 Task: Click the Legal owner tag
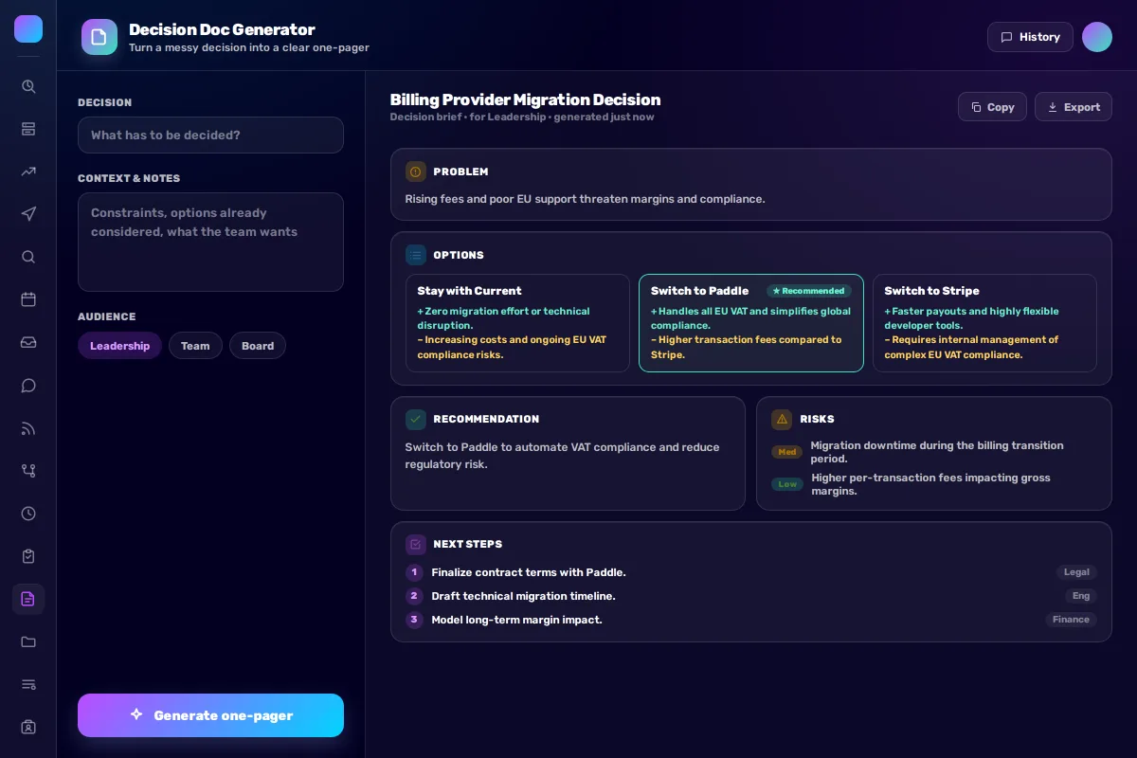click(1076, 572)
